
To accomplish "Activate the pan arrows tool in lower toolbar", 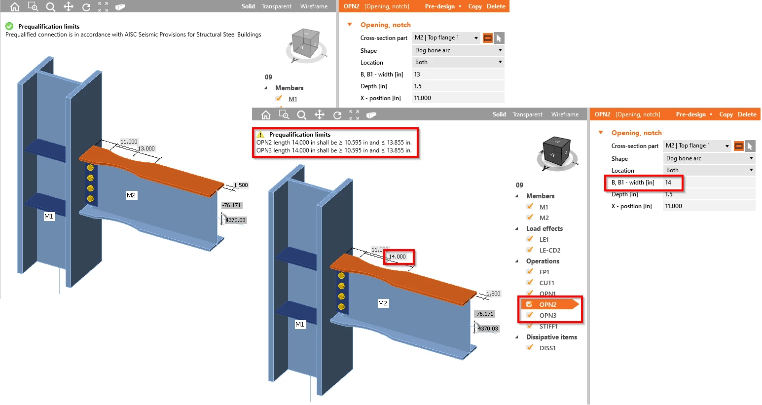I will [320, 114].
